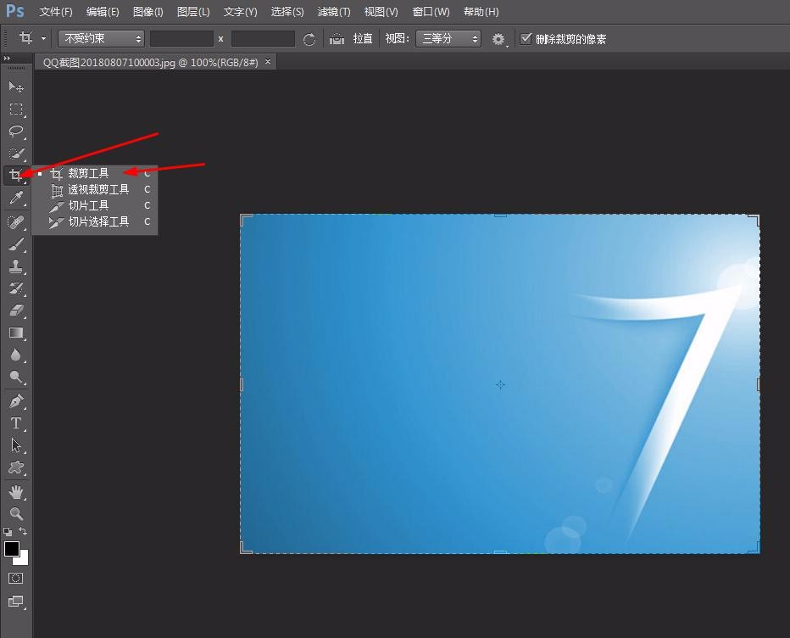Open the 三等分 view overlay dropdown
This screenshot has height=638, width=790.
coord(448,39)
